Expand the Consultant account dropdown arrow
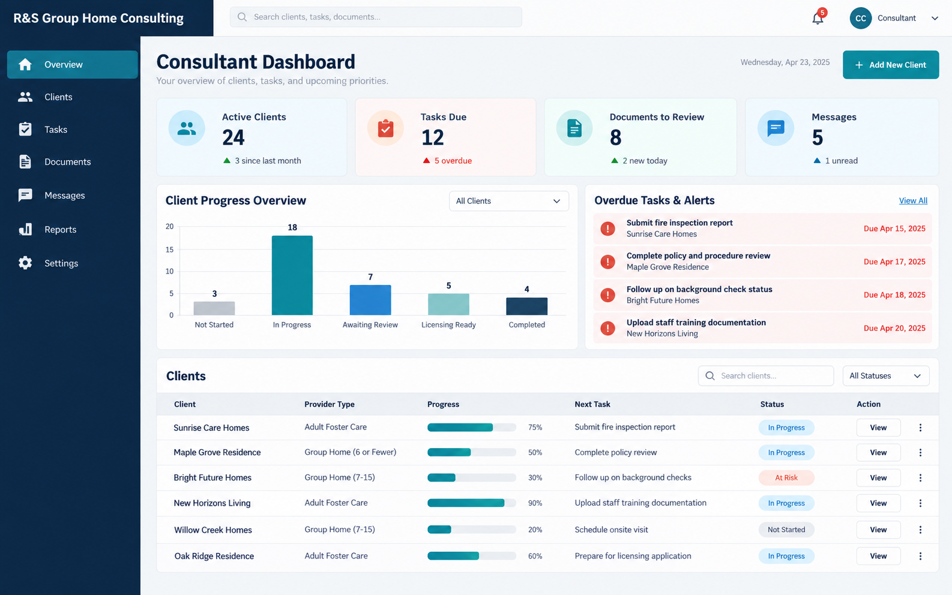Image resolution: width=952 pixels, height=595 pixels. (x=935, y=18)
